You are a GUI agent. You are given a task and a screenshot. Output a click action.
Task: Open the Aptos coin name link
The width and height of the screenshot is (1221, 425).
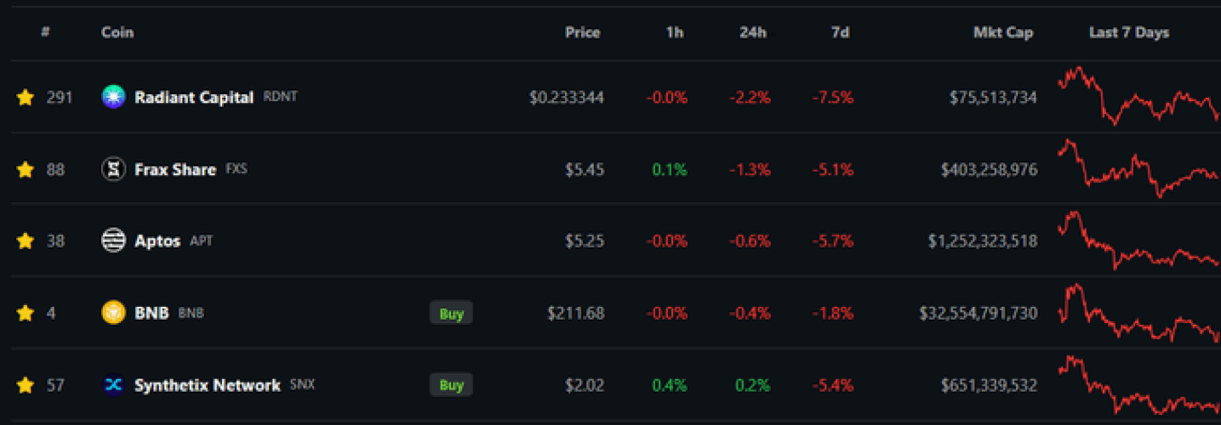[x=157, y=241]
